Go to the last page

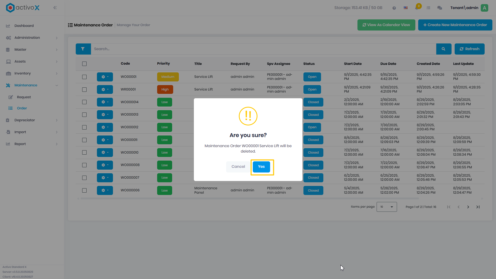478,207
